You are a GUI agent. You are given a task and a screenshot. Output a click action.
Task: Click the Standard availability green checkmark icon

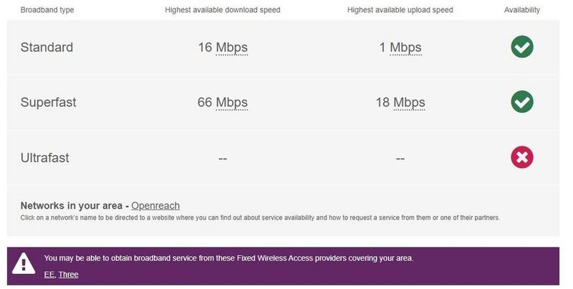521,47
